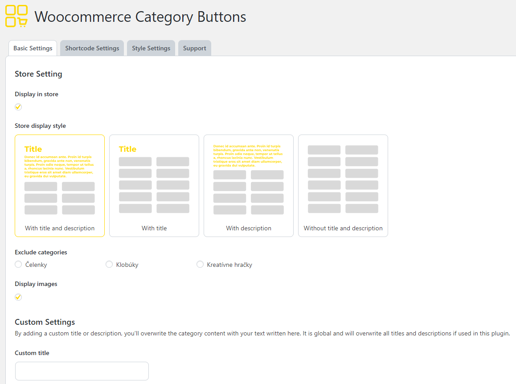The image size is (516, 384).
Task: Switch to the Shortcode Settings tab
Action: click(x=92, y=48)
